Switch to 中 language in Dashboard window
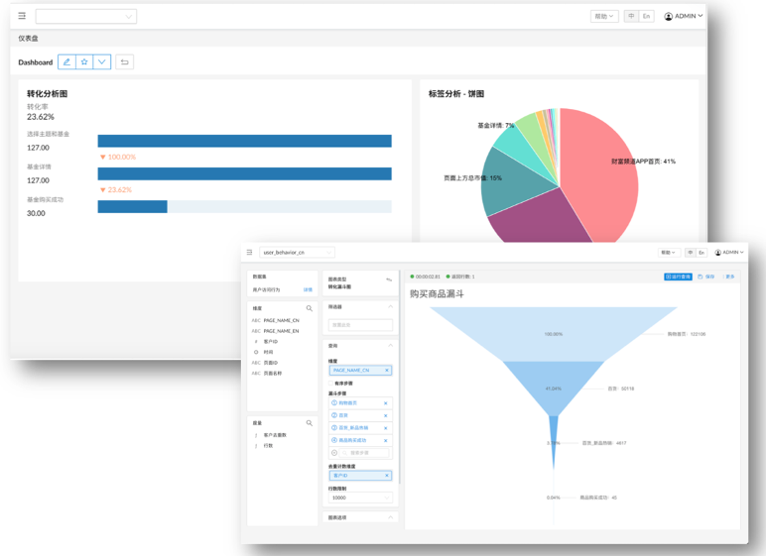The image size is (766, 557). point(631,16)
